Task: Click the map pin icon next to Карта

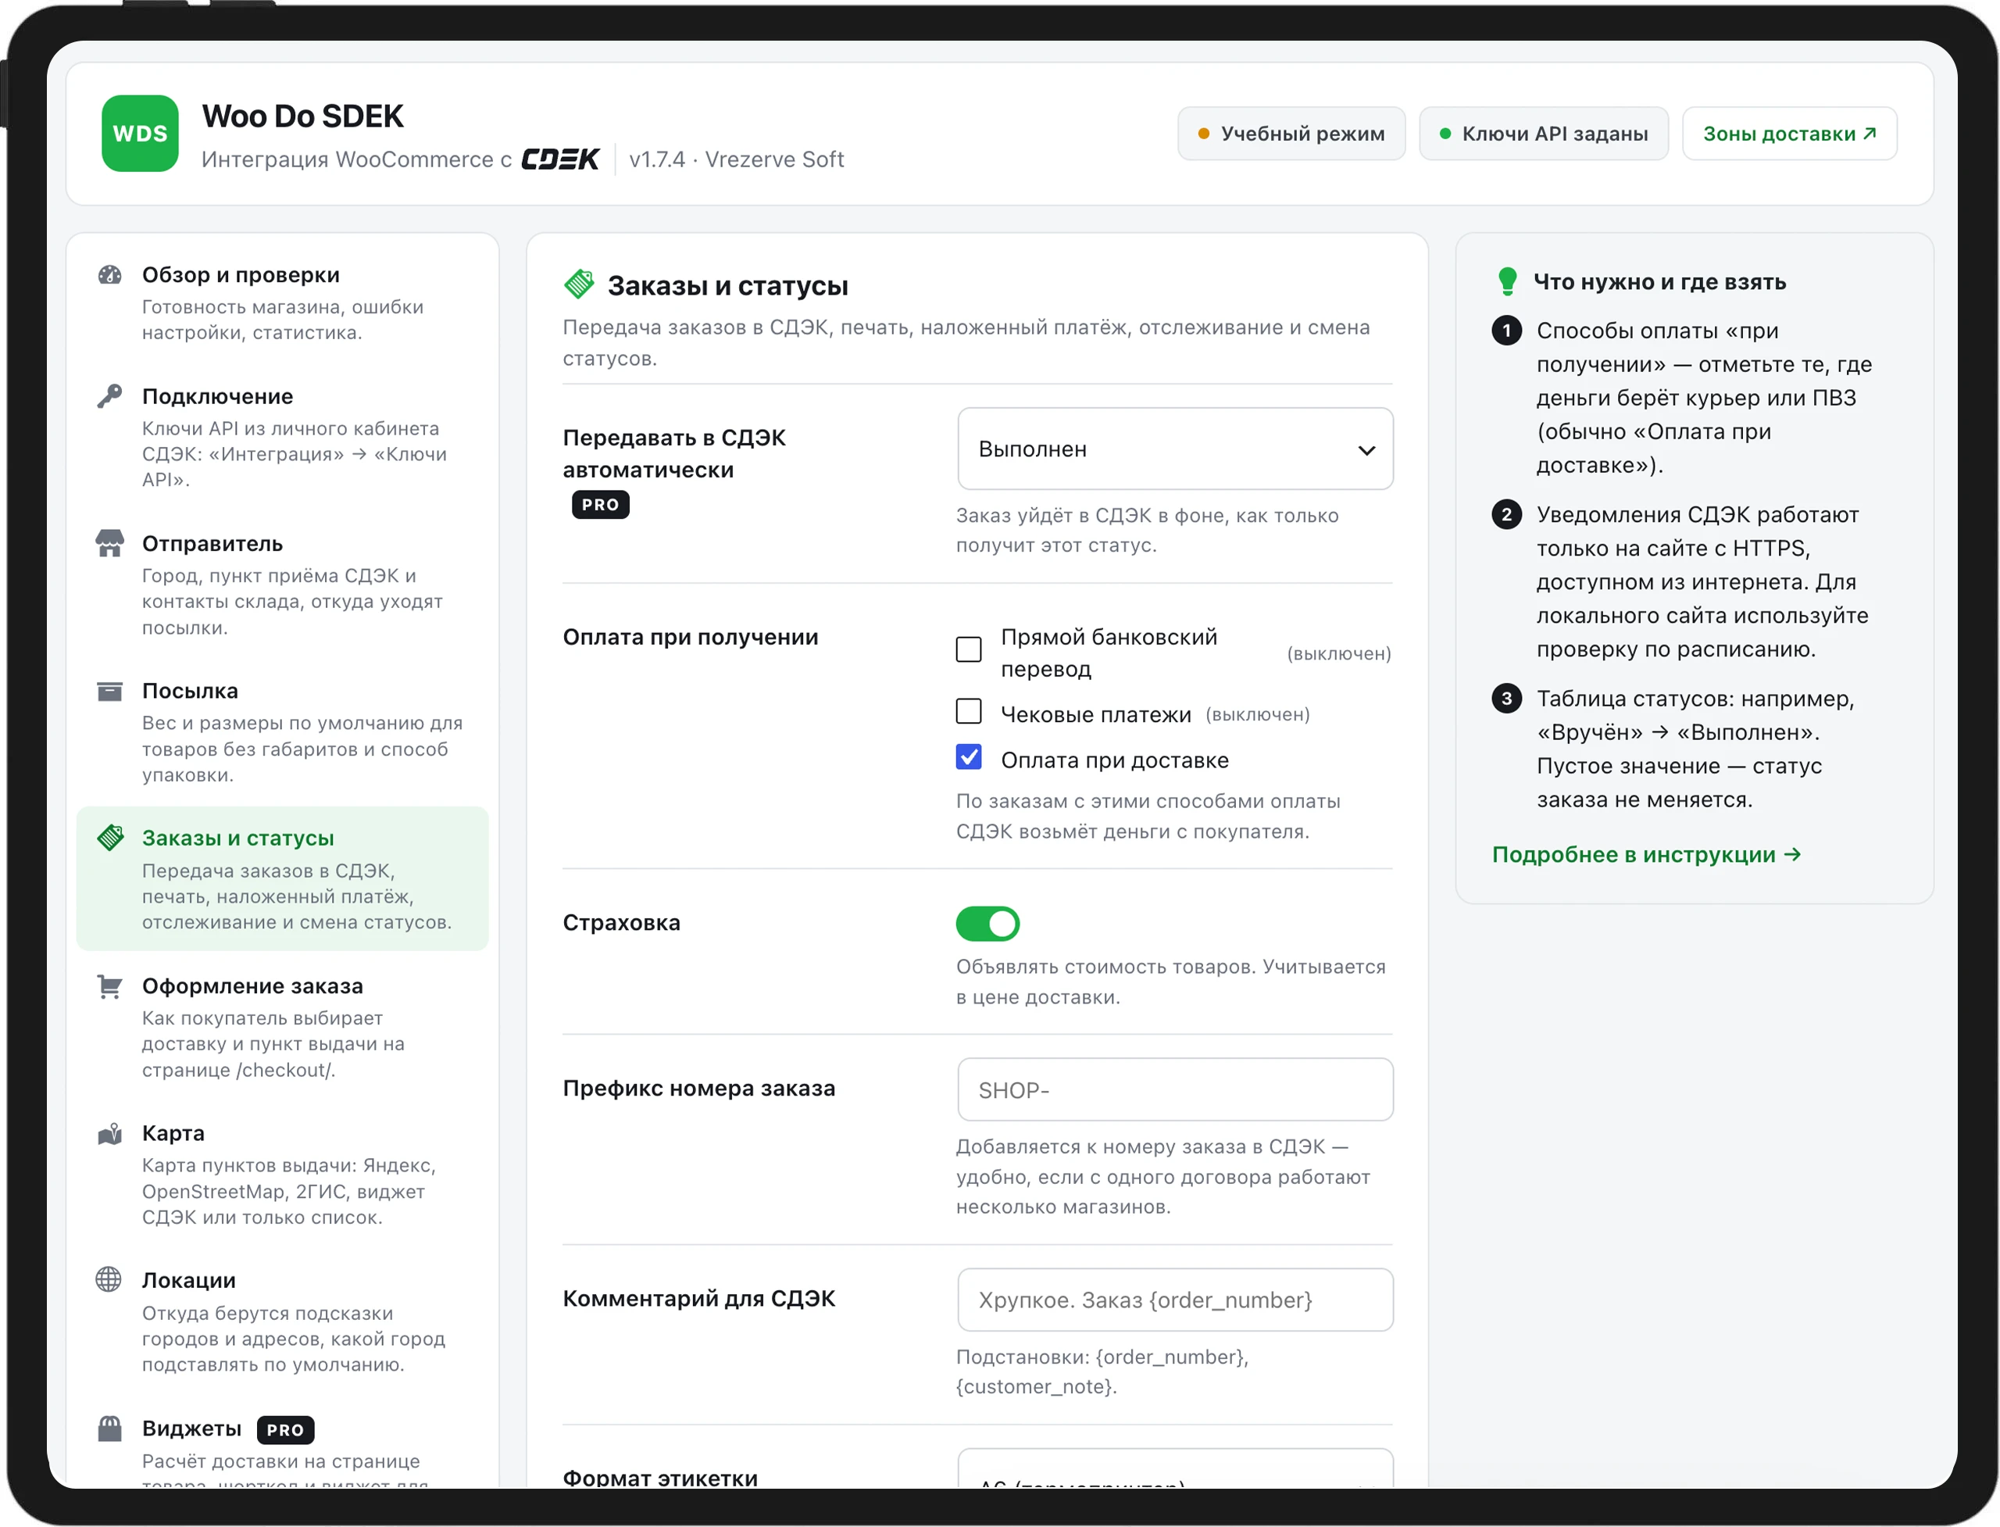Action: pyautogui.click(x=110, y=1133)
